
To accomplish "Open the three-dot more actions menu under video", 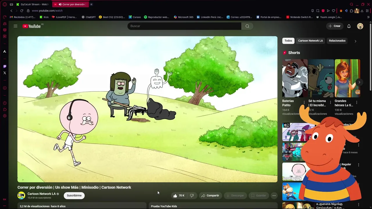I will (x=274, y=196).
